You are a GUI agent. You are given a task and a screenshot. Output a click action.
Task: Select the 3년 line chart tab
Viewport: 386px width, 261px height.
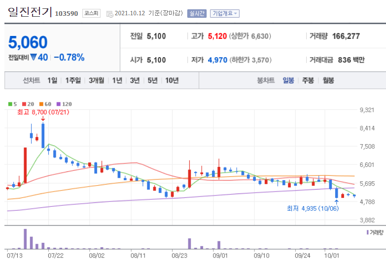tap(135, 80)
